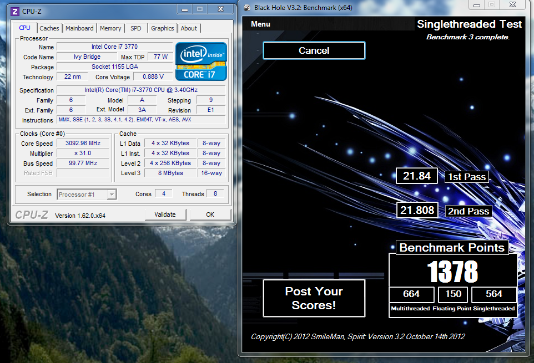Click the 77 W Max TDP value

click(x=161, y=57)
